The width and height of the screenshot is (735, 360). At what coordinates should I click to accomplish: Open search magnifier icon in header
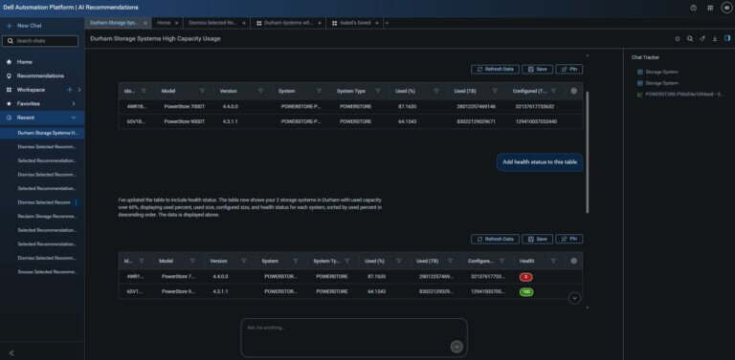coord(689,39)
